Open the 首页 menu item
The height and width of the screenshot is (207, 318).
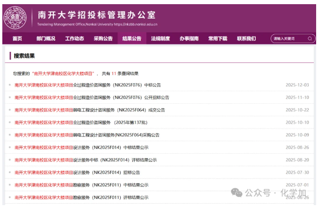click(17, 38)
